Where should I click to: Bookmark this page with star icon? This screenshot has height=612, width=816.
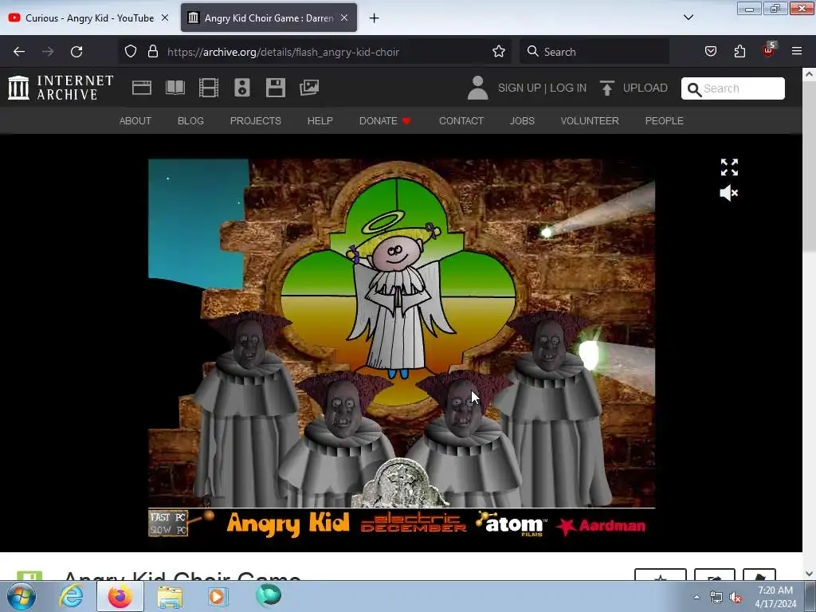[499, 52]
